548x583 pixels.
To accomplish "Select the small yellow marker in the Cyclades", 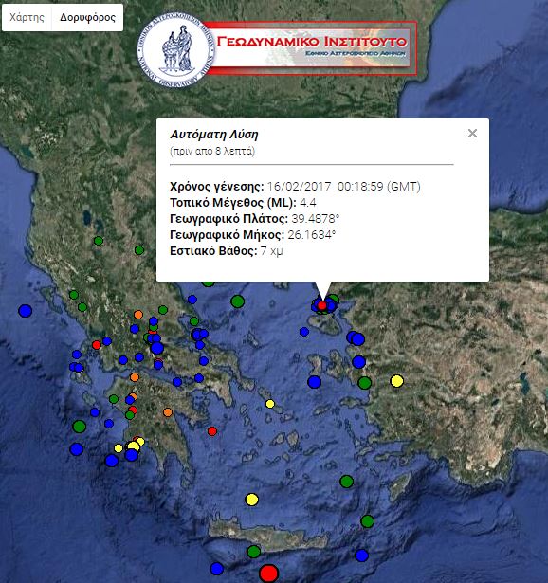I will [270, 404].
